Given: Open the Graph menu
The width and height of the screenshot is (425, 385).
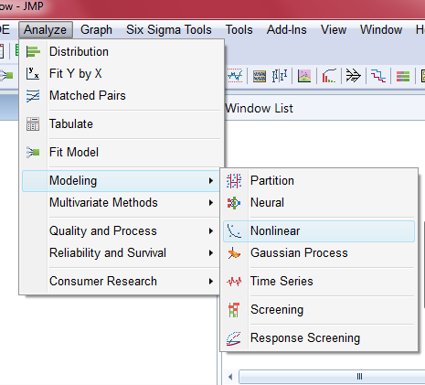Looking at the screenshot, I should tap(96, 30).
